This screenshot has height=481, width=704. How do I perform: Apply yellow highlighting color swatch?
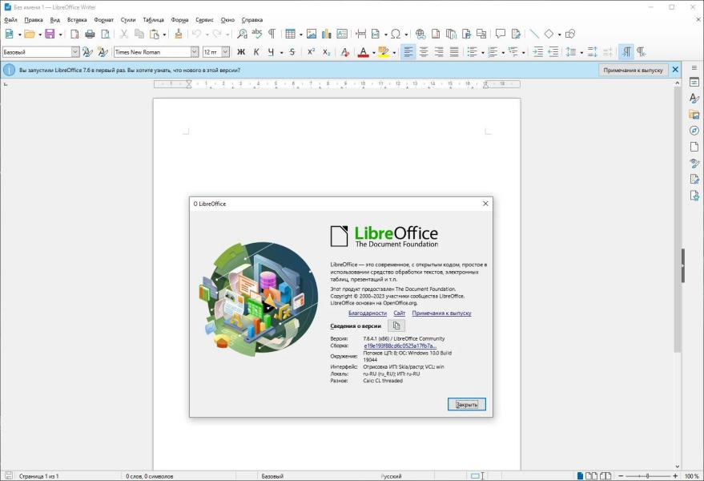coord(384,52)
